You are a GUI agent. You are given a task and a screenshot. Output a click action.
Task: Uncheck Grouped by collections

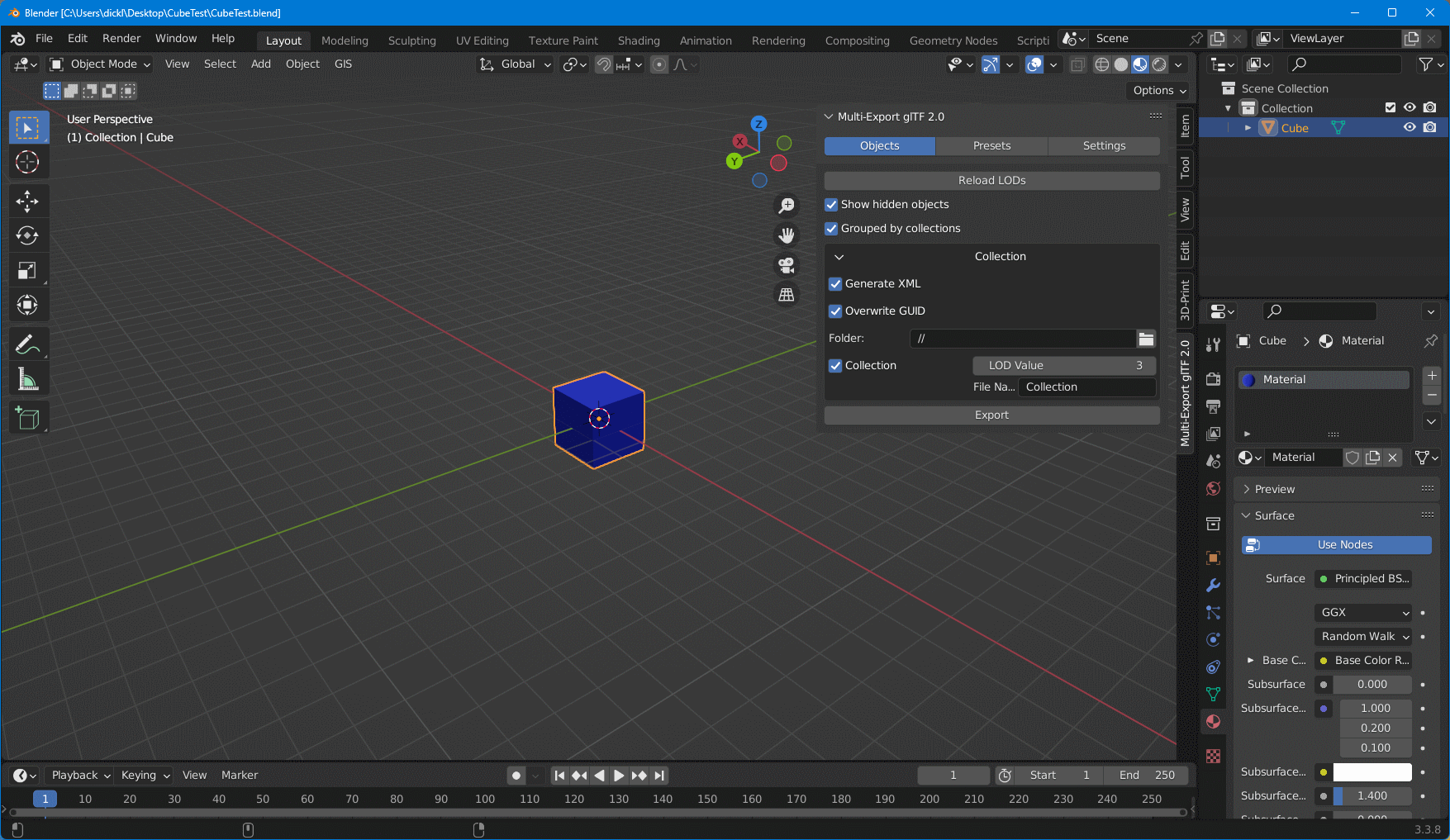click(x=831, y=229)
